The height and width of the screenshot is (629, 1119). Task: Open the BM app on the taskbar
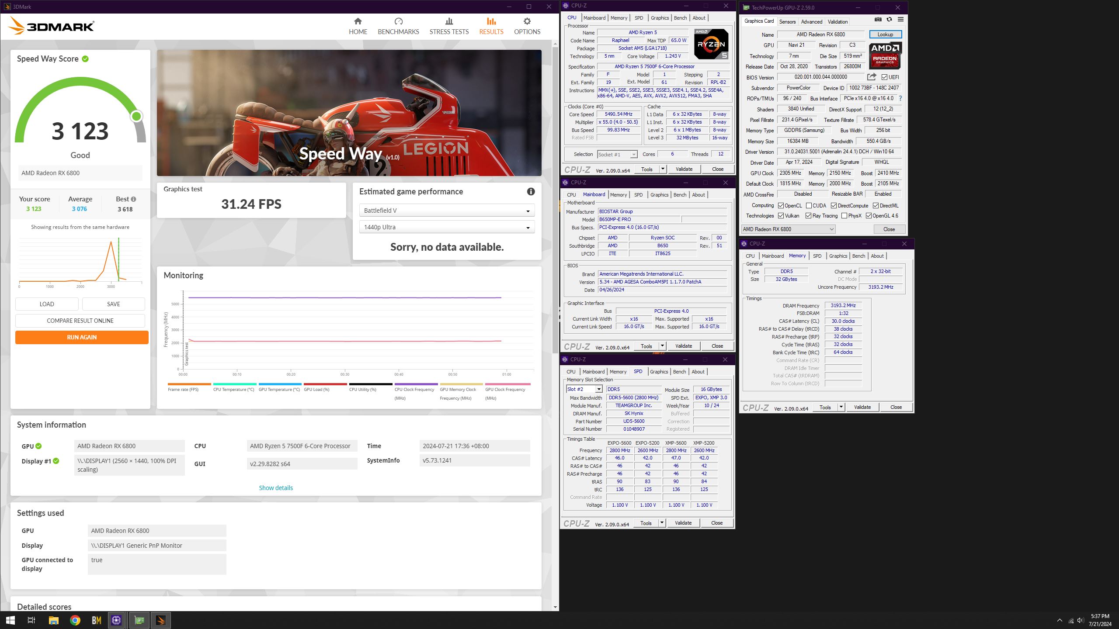pos(97,620)
